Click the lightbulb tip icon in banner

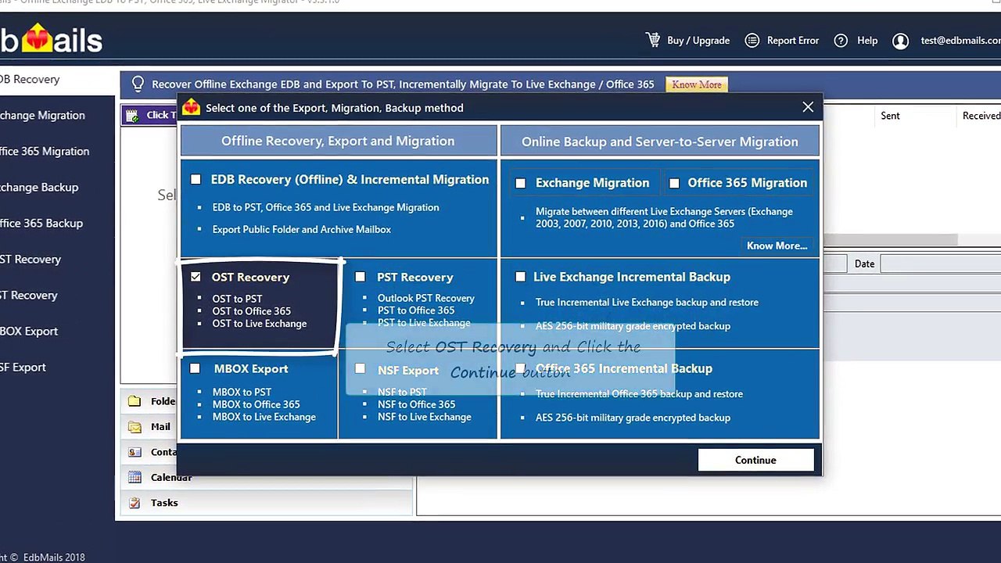click(138, 84)
